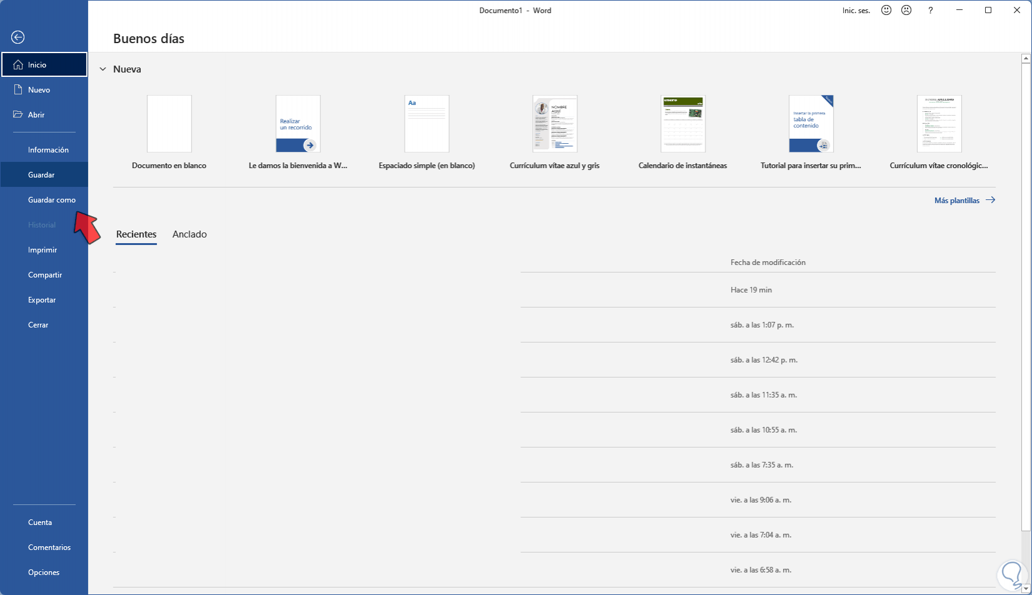1032x595 pixels.
Task: Open the recent file modified Hace 19 min
Action: [554, 290]
